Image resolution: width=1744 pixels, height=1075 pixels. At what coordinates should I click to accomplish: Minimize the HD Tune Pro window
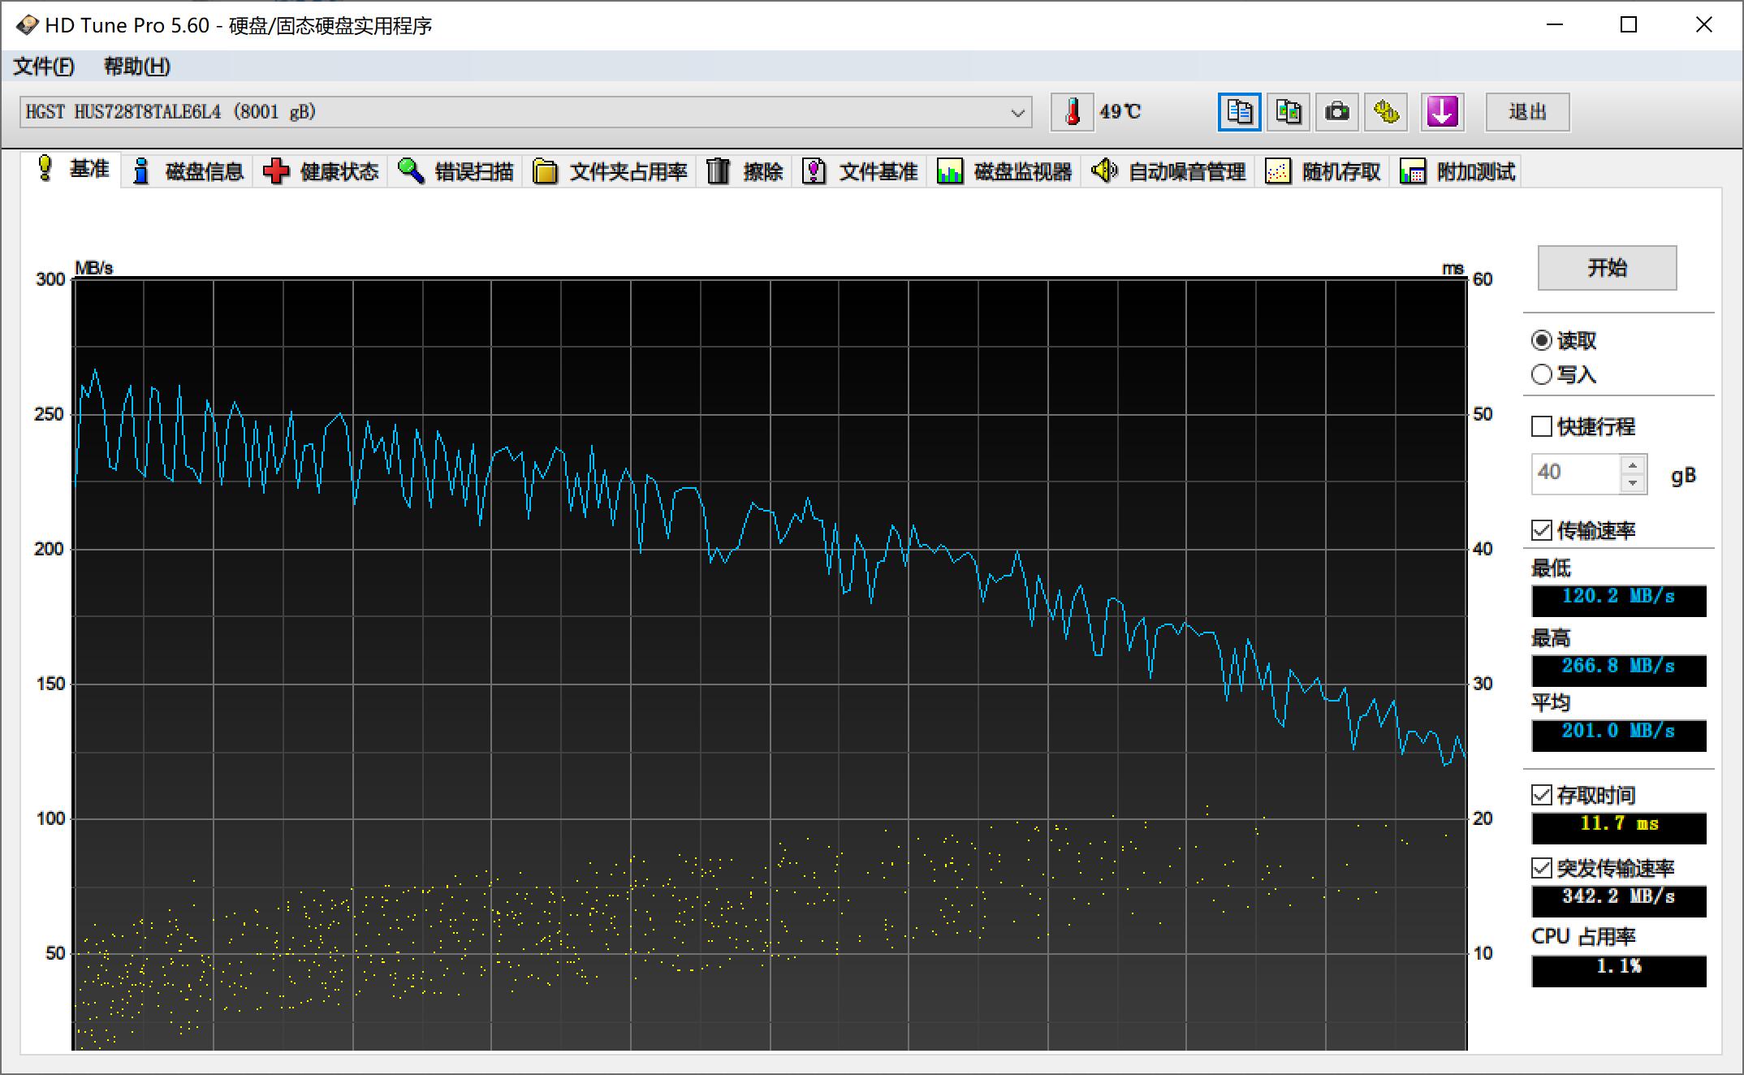[x=1555, y=25]
